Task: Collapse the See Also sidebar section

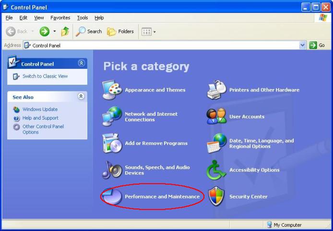Action: pyautogui.click(x=81, y=96)
